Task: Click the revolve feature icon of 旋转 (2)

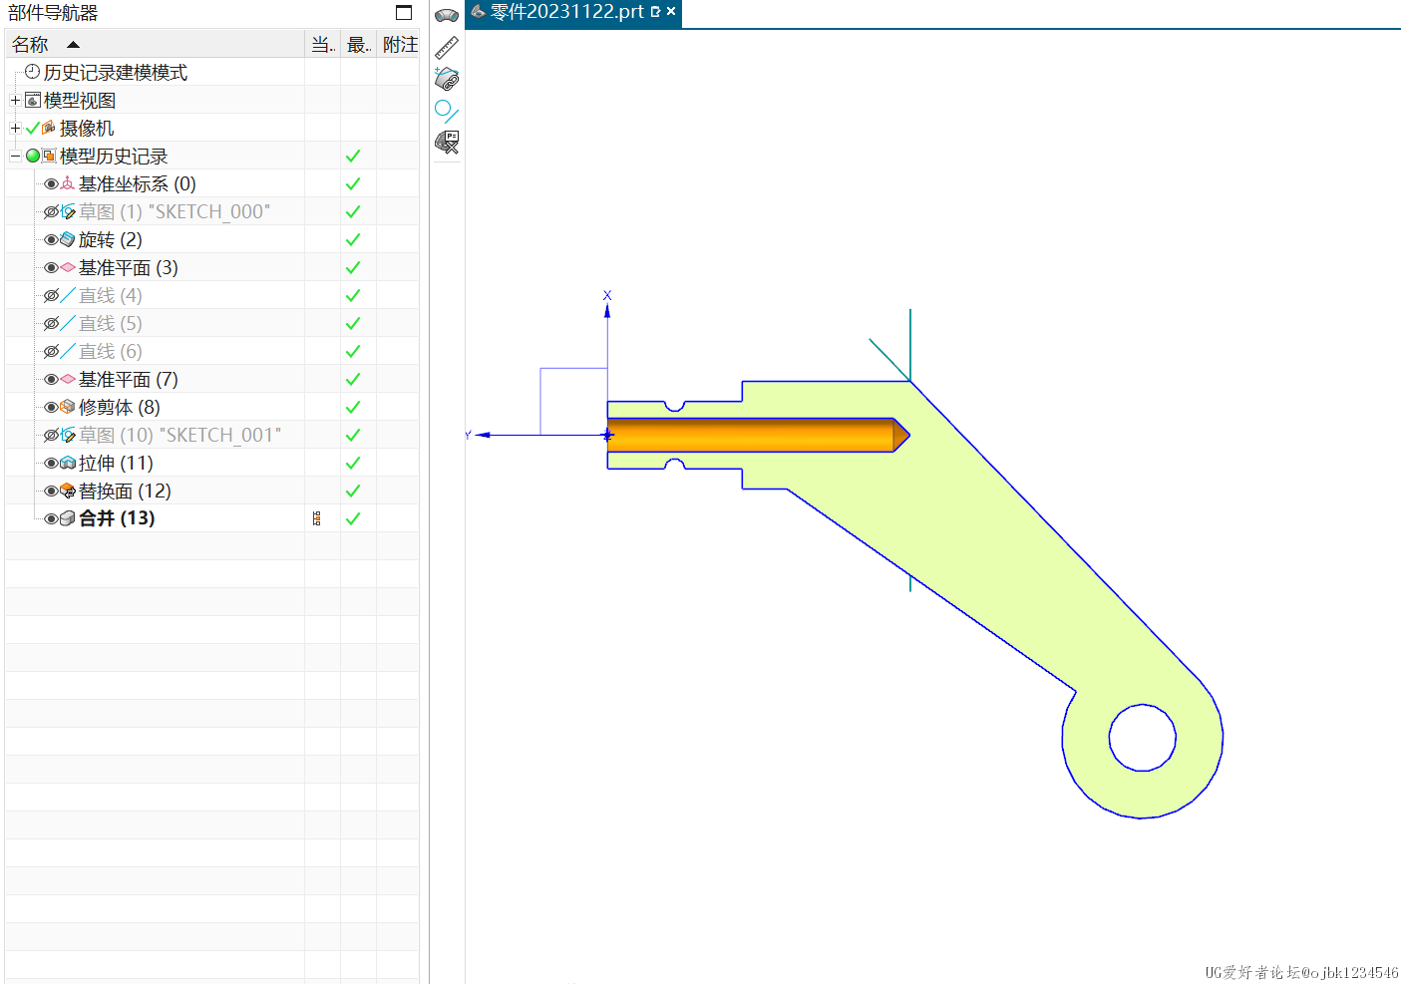Action: (x=68, y=240)
